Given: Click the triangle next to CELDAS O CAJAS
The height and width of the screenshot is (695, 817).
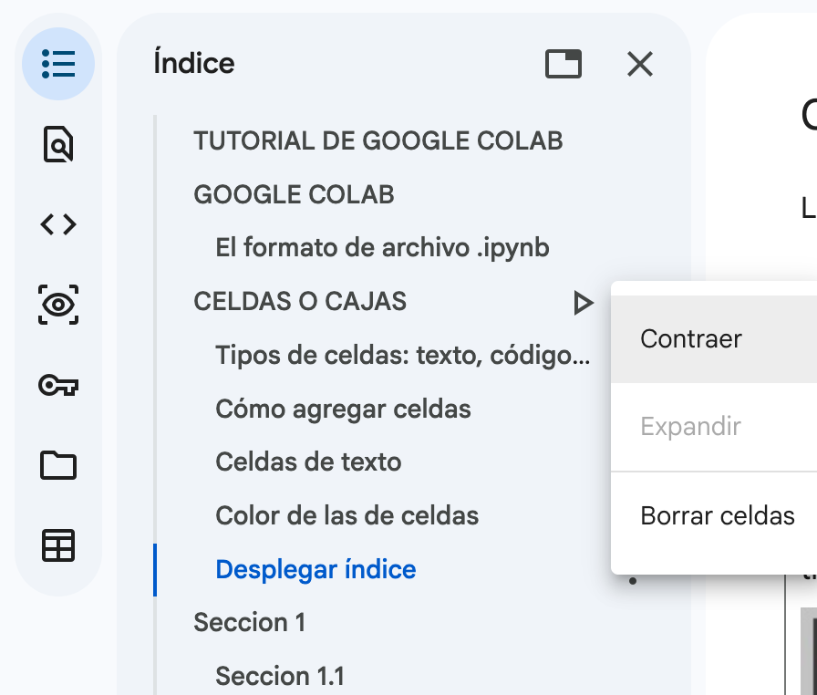Looking at the screenshot, I should click(x=583, y=302).
